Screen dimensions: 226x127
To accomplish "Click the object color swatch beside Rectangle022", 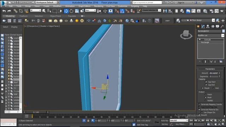I will click(224, 31).
